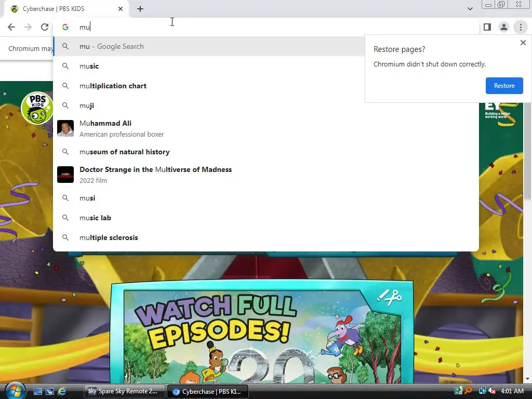
Task: Dismiss the Restore pages popup with X
Action: click(523, 43)
